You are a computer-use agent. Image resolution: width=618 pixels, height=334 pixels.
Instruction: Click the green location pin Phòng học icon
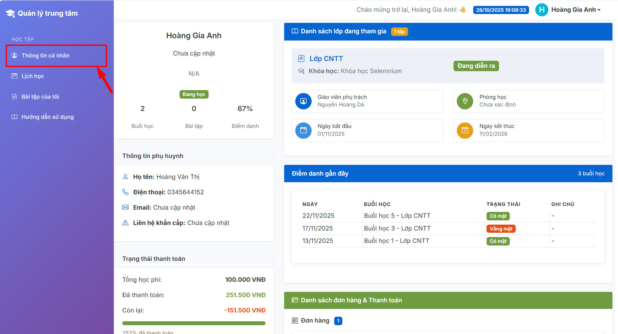pos(465,101)
